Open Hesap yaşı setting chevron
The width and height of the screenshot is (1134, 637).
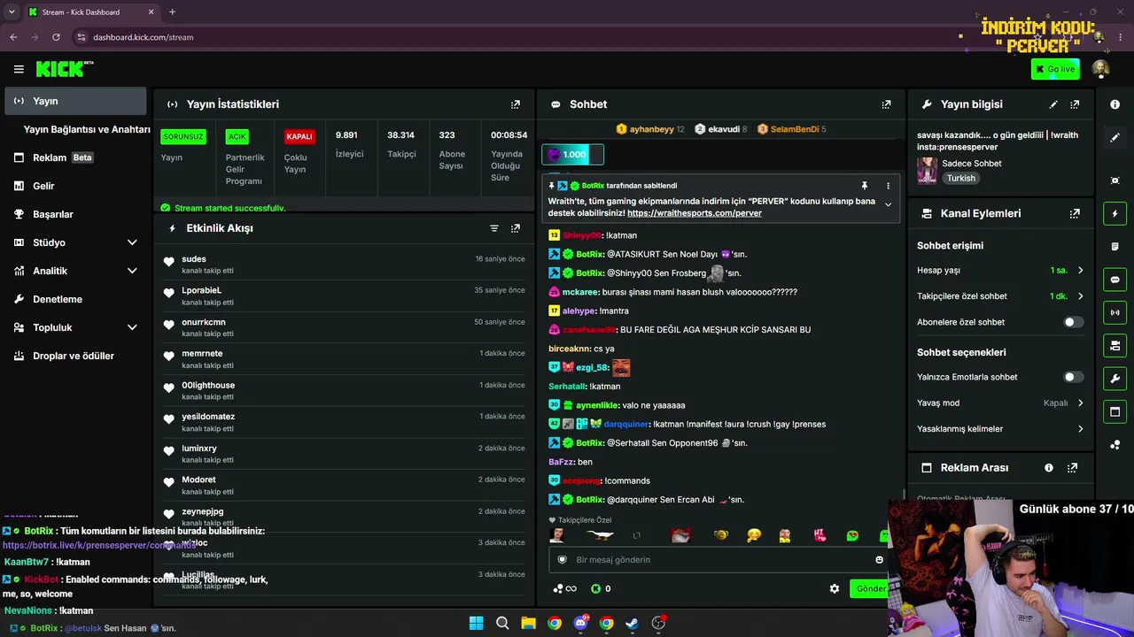(1080, 271)
